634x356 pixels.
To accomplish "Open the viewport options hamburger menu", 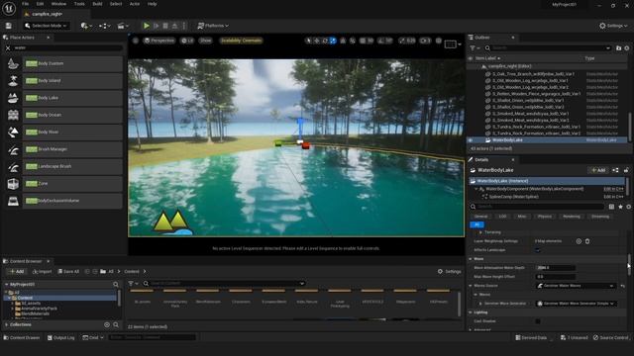I will point(136,41).
